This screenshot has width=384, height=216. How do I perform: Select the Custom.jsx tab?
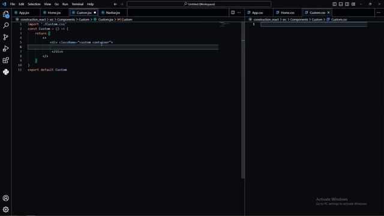[x=84, y=13]
